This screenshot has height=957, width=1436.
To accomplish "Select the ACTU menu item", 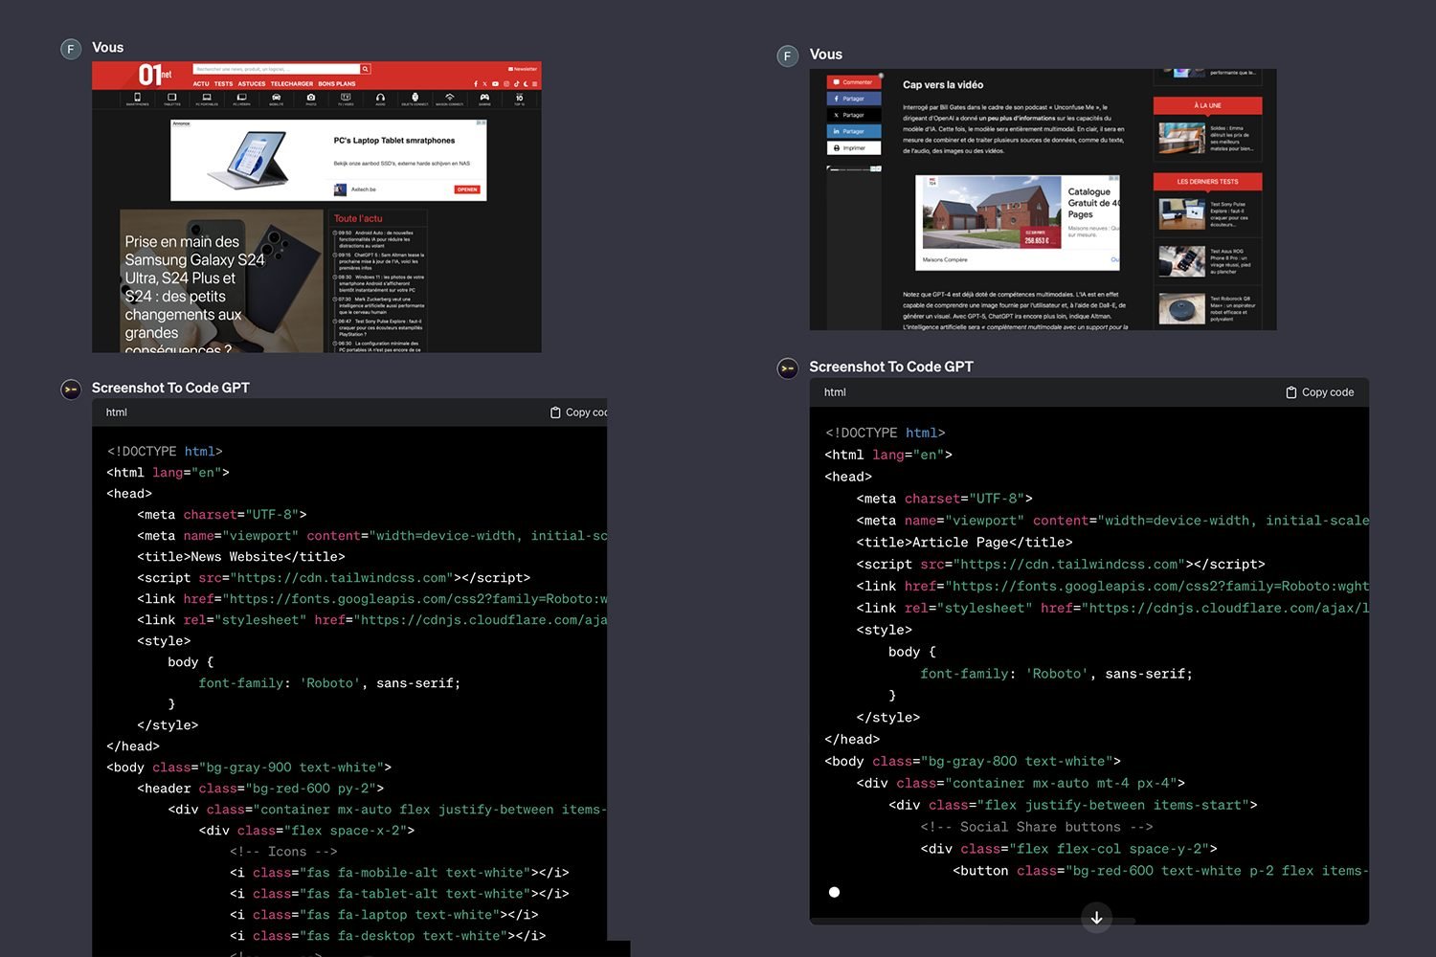I will 201,84.
